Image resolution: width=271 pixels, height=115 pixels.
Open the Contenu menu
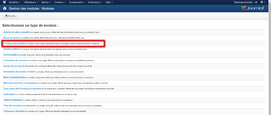pyautogui.click(x=60, y=2)
